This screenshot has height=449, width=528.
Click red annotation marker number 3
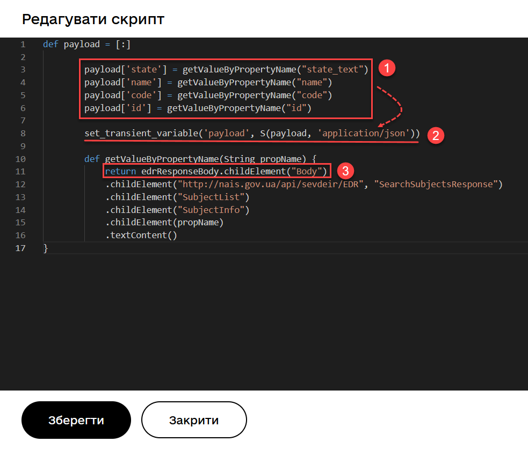(345, 171)
